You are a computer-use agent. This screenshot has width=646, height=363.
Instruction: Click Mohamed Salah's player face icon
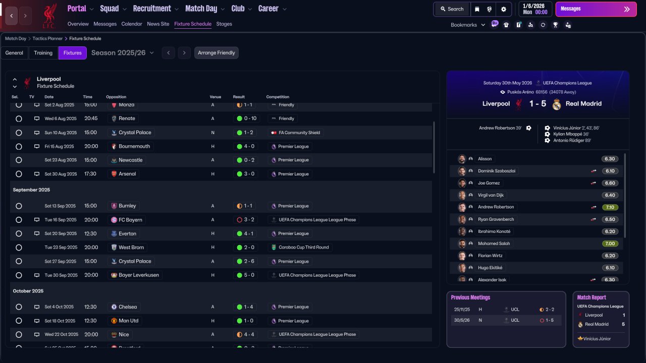462,244
